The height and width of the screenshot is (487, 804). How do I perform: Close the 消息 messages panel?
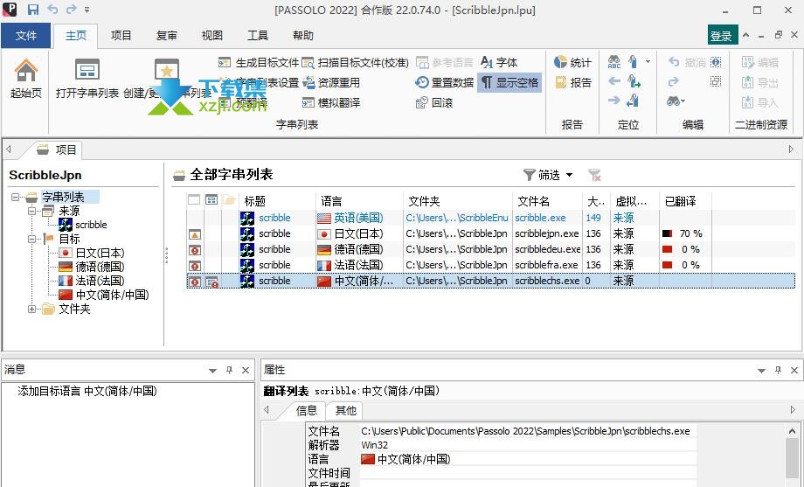point(246,370)
